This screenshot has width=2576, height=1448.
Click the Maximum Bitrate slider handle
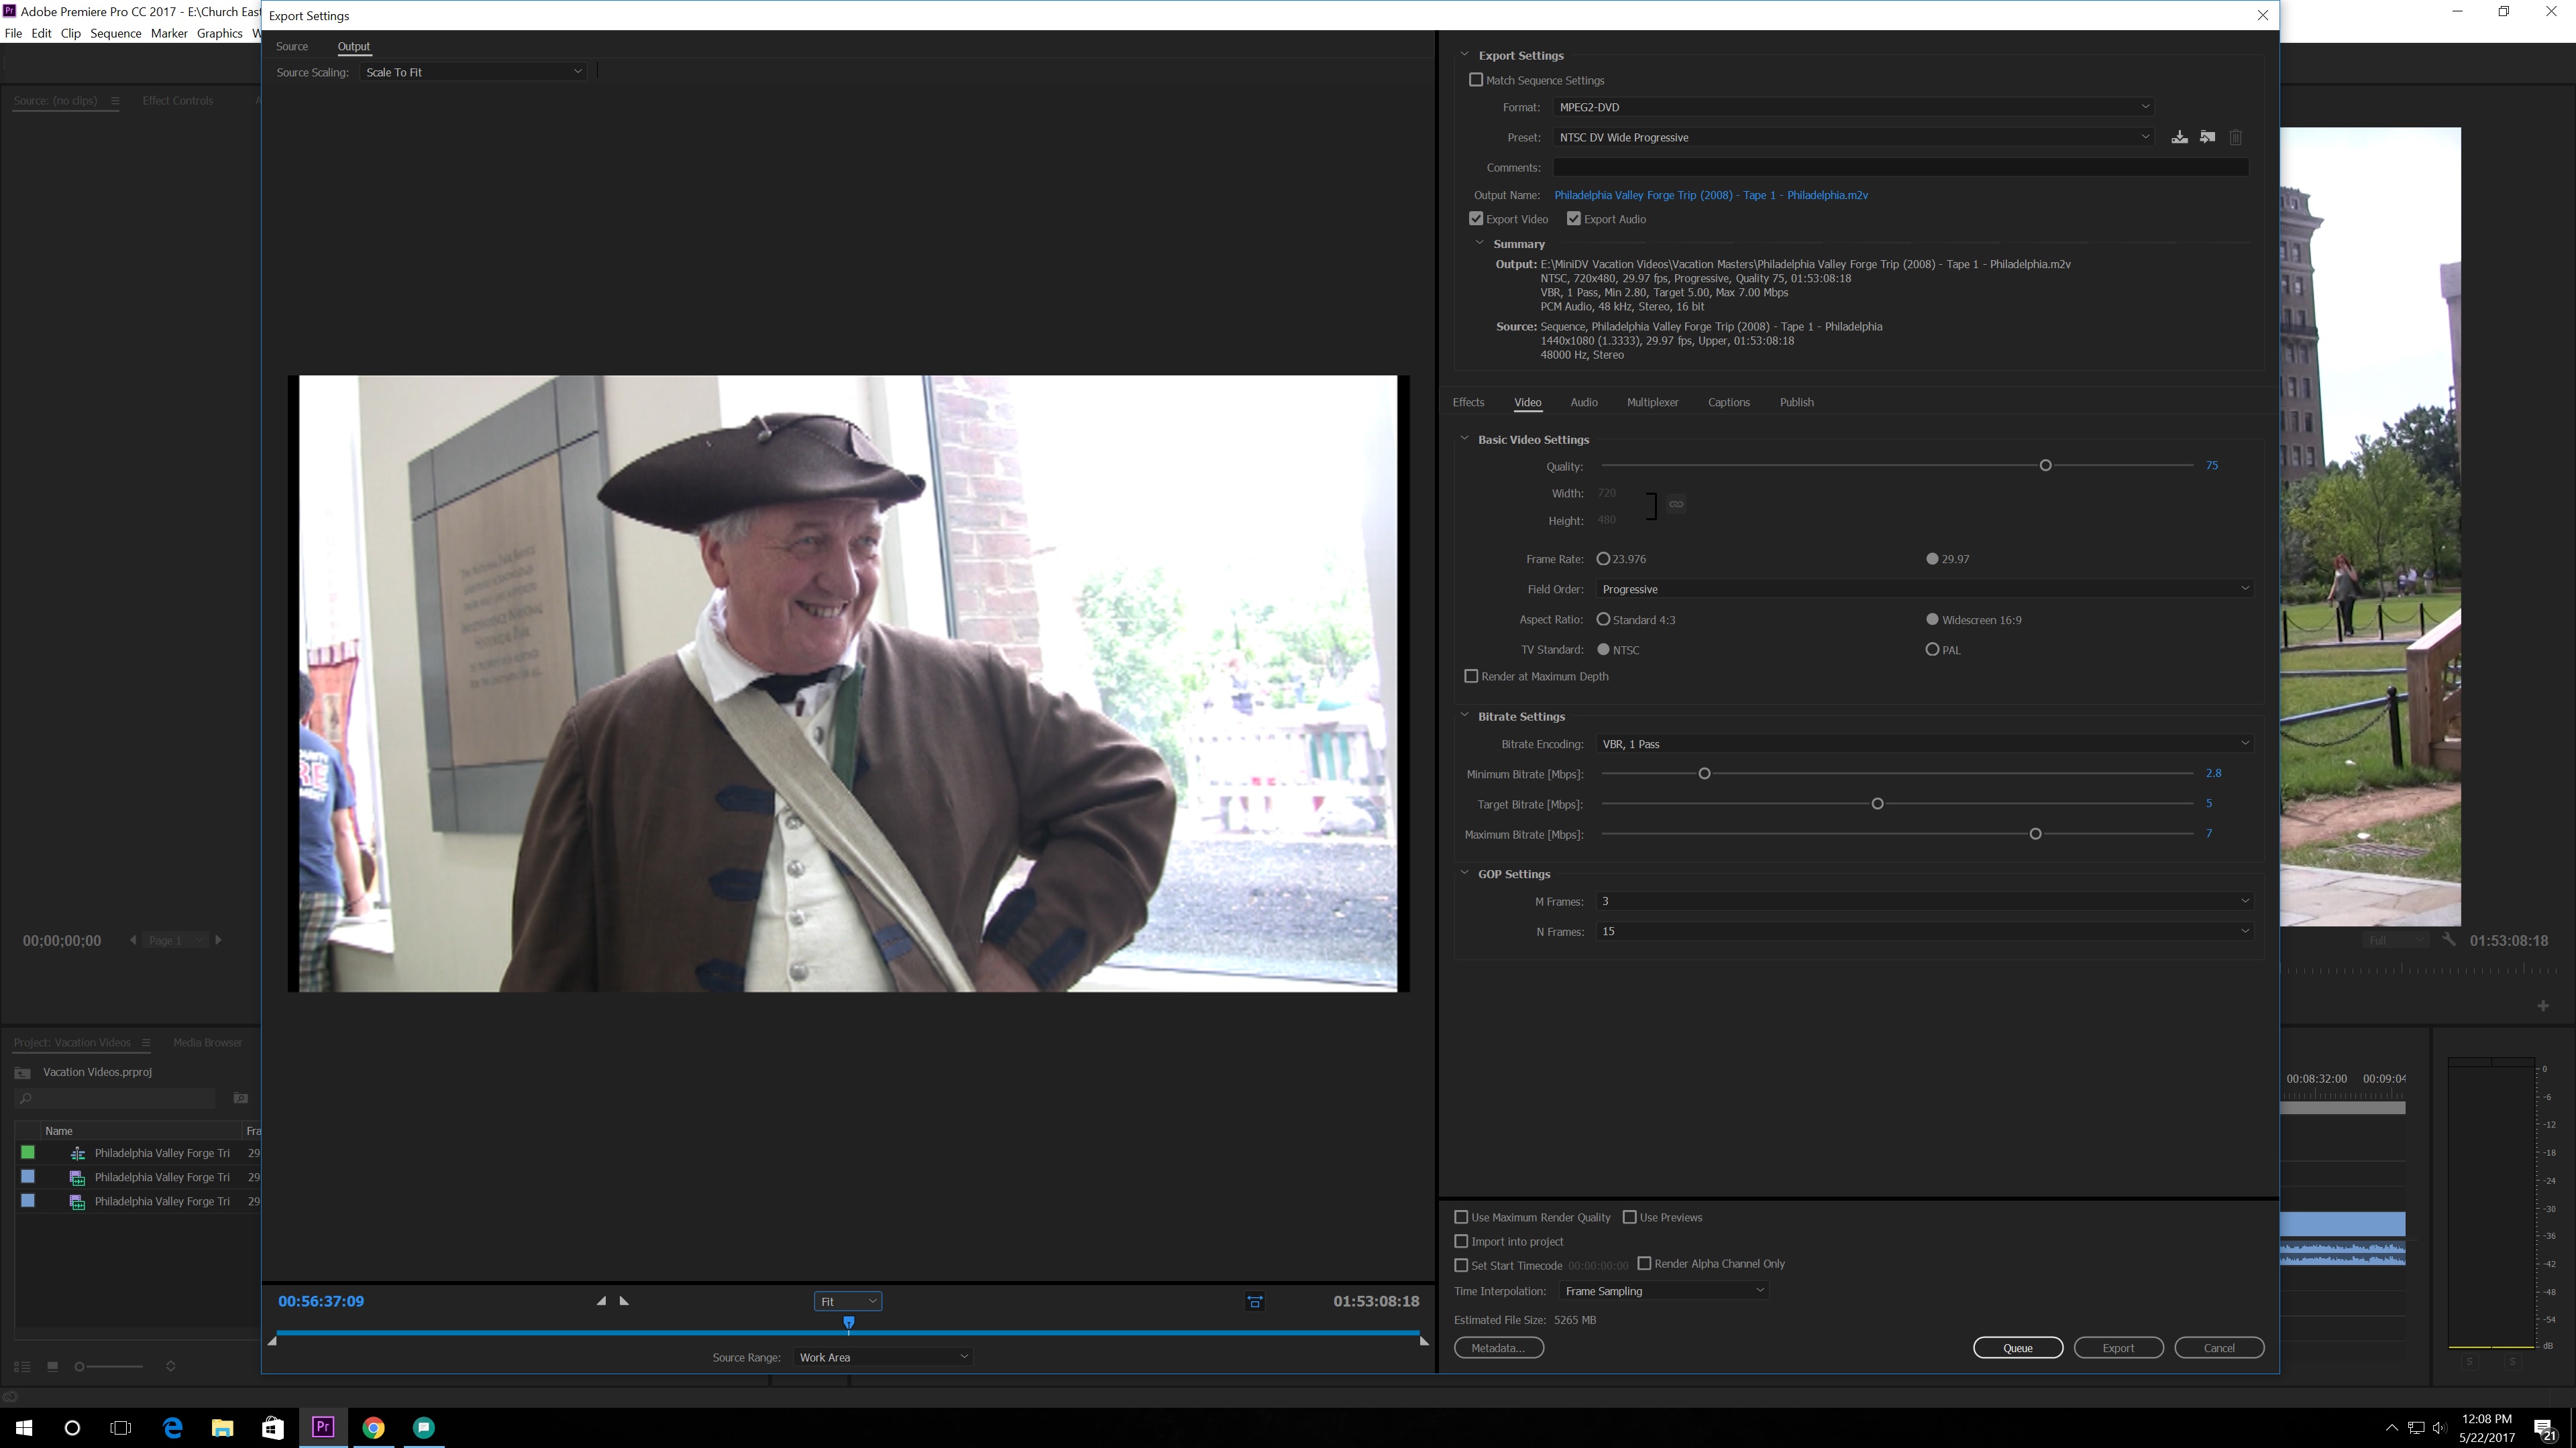click(x=2035, y=833)
